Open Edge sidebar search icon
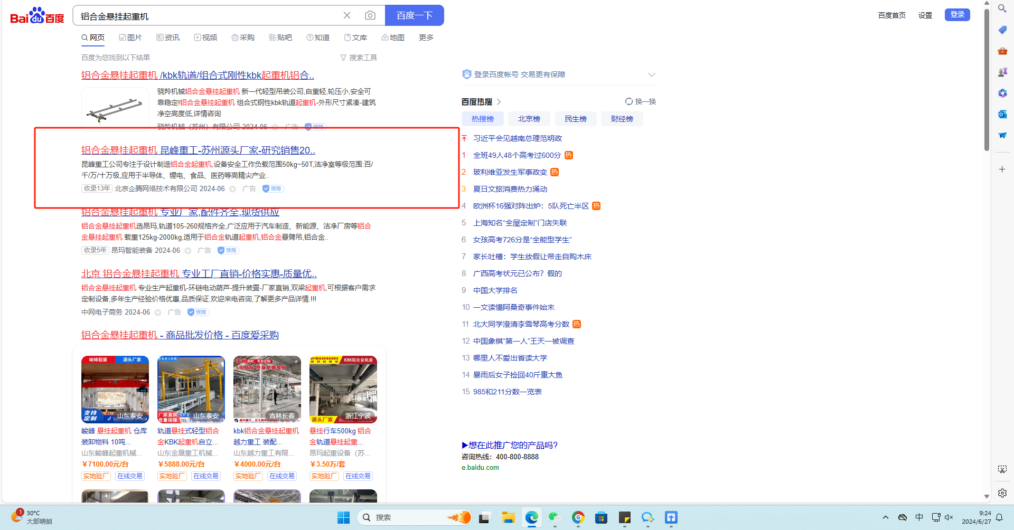Image resolution: width=1014 pixels, height=530 pixels. pyautogui.click(x=1002, y=8)
